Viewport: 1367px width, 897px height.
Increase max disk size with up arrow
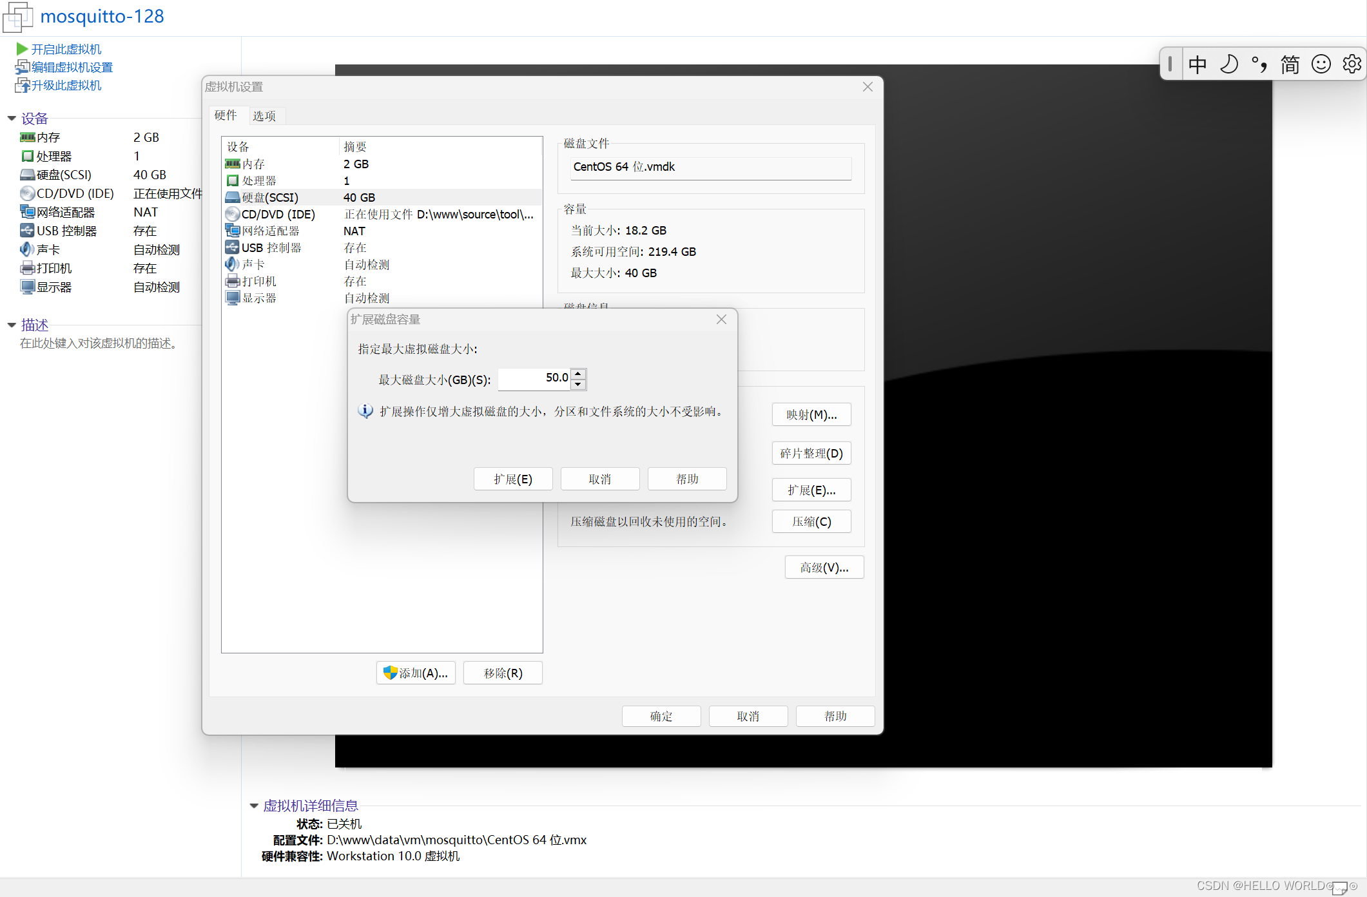pos(579,374)
